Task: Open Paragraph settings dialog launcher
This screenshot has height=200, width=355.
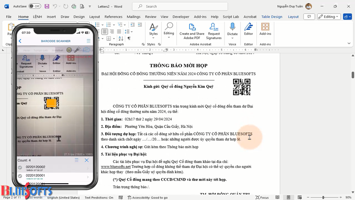Action: pos(143,44)
